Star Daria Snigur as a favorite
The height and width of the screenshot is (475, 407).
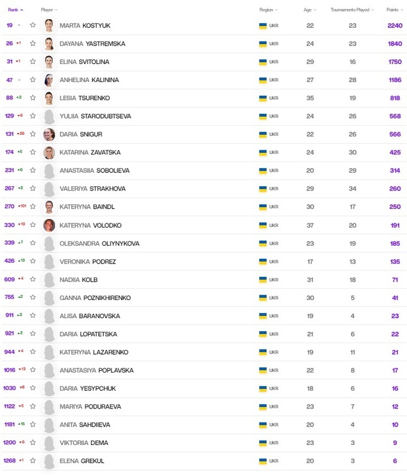coord(33,134)
